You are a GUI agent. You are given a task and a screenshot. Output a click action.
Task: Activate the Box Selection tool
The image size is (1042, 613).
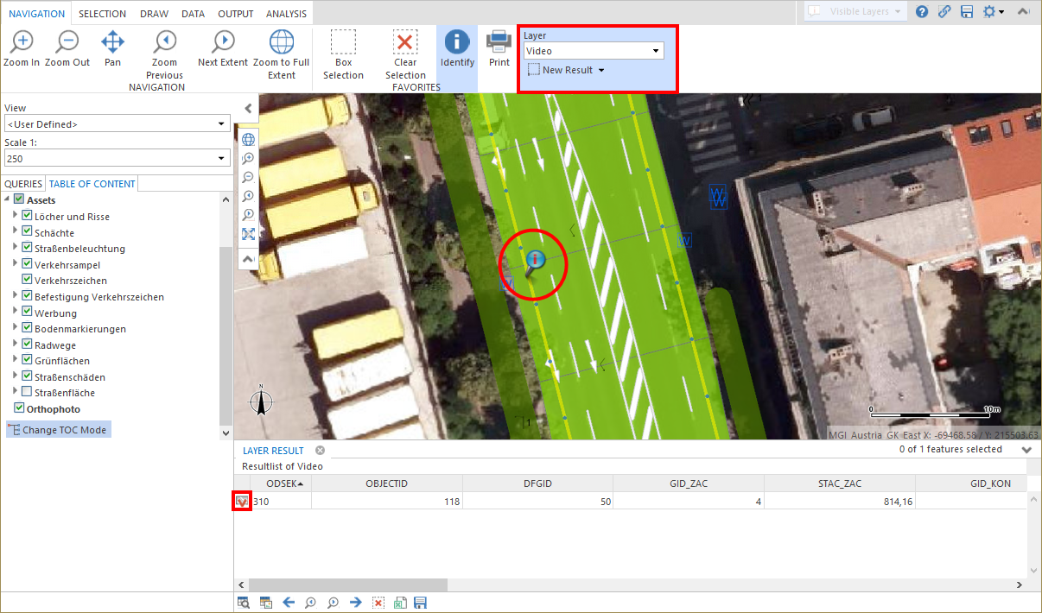[343, 49]
